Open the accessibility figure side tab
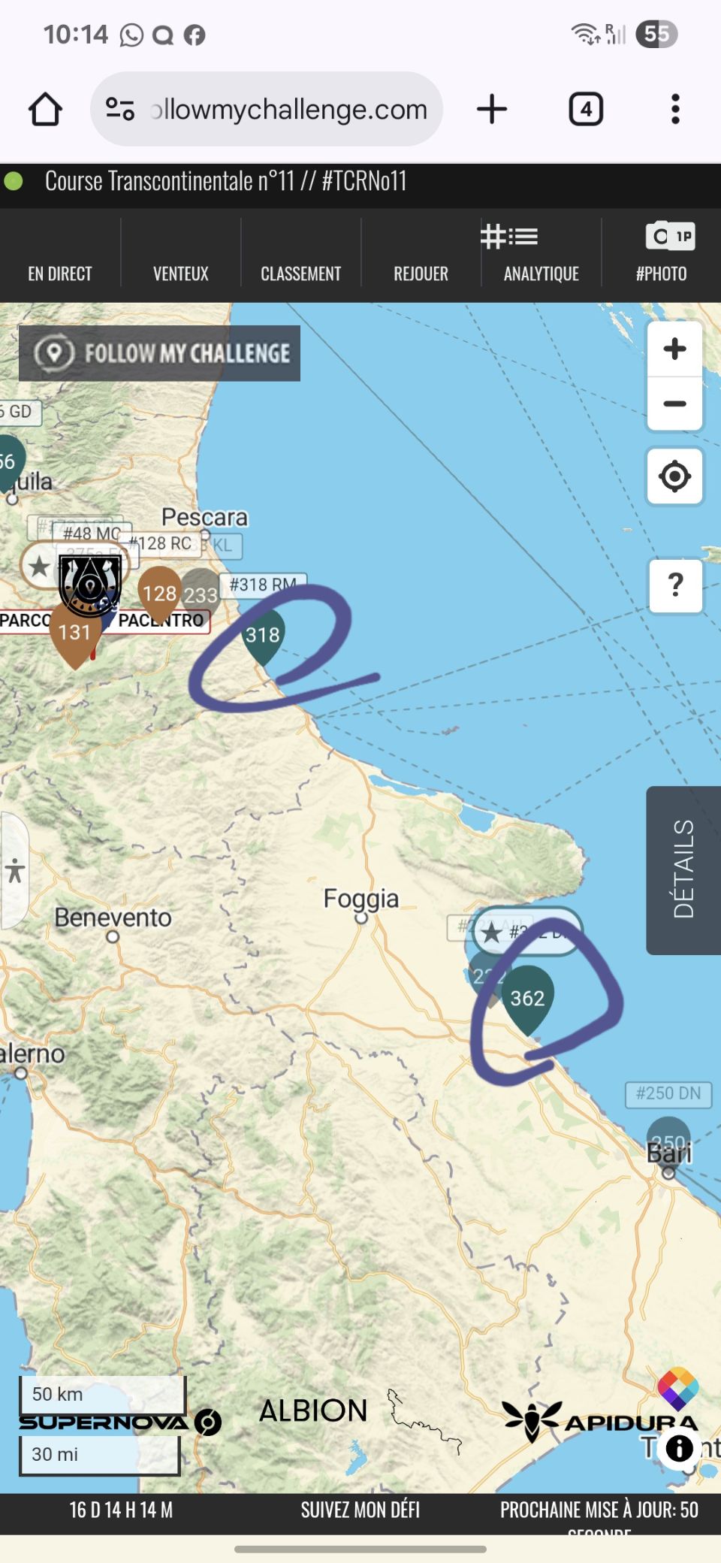The image size is (721, 1563). [x=14, y=870]
